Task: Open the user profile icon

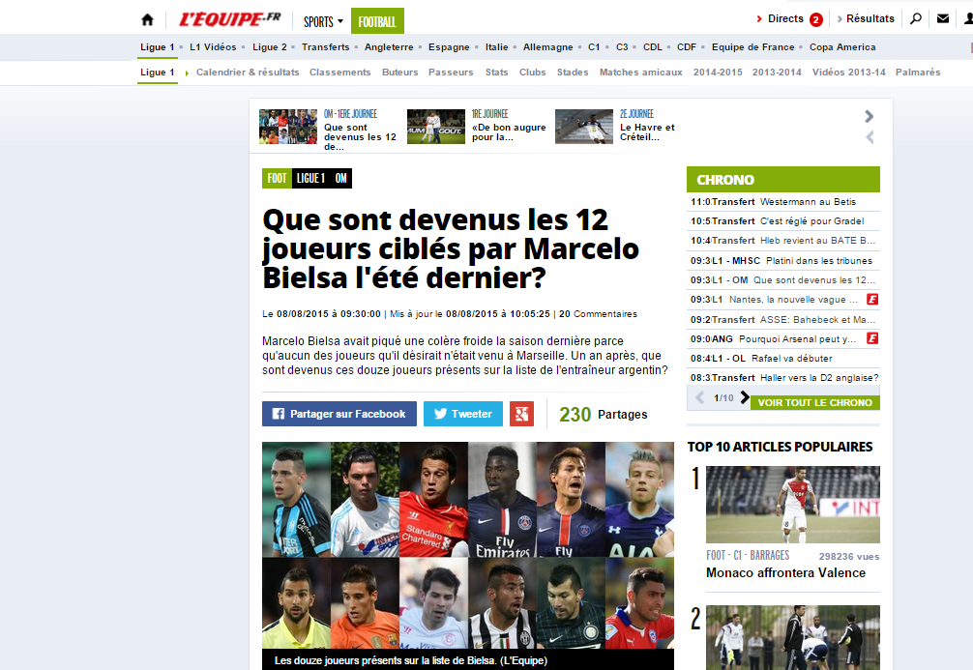Action: (967, 18)
